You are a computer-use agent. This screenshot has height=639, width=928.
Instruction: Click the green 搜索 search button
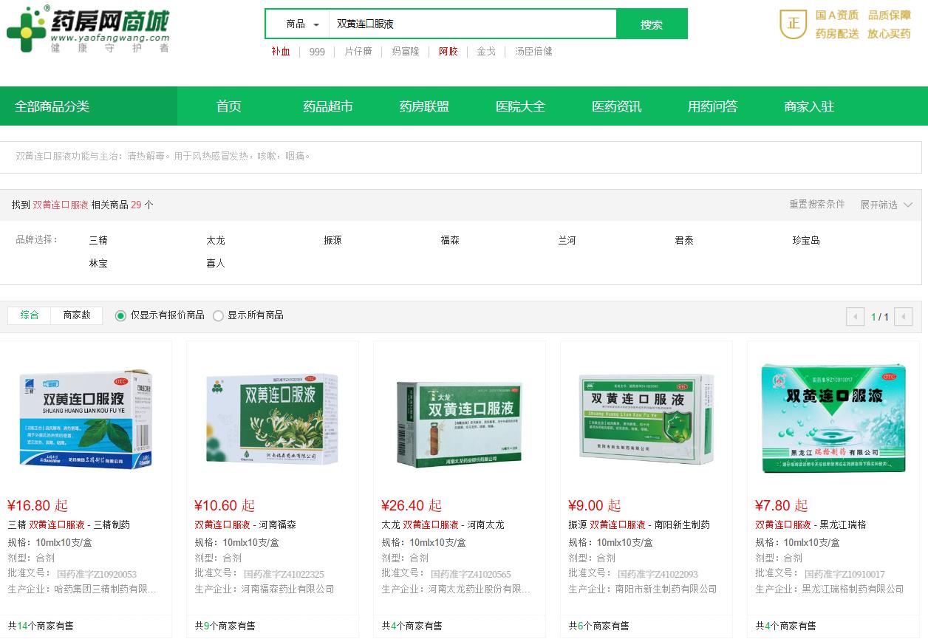tap(651, 24)
